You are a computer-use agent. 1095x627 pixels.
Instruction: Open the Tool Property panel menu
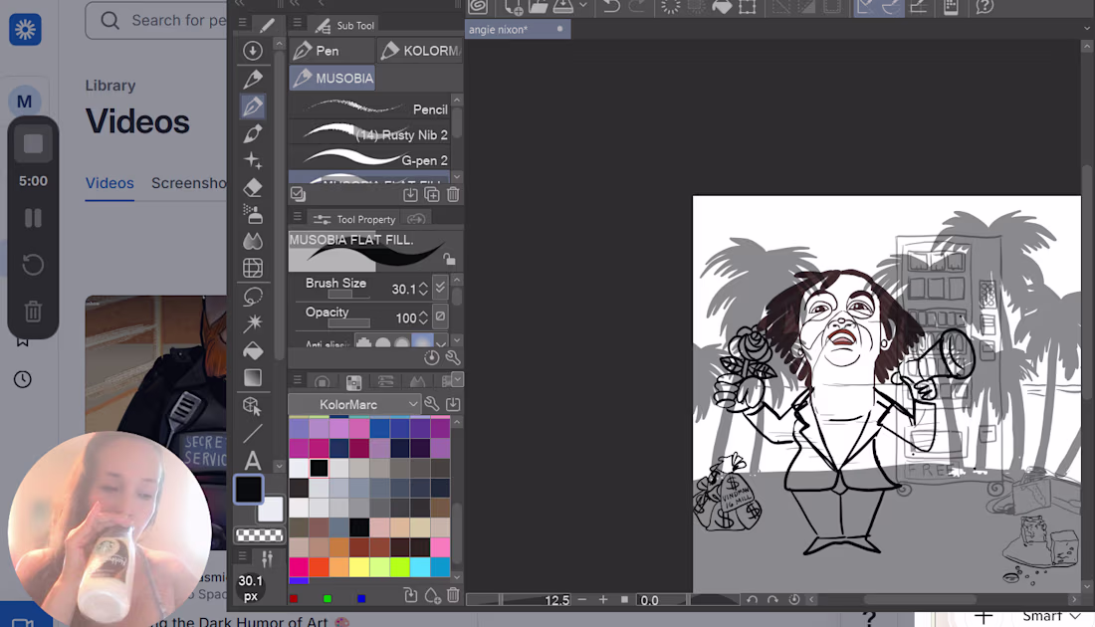(297, 216)
